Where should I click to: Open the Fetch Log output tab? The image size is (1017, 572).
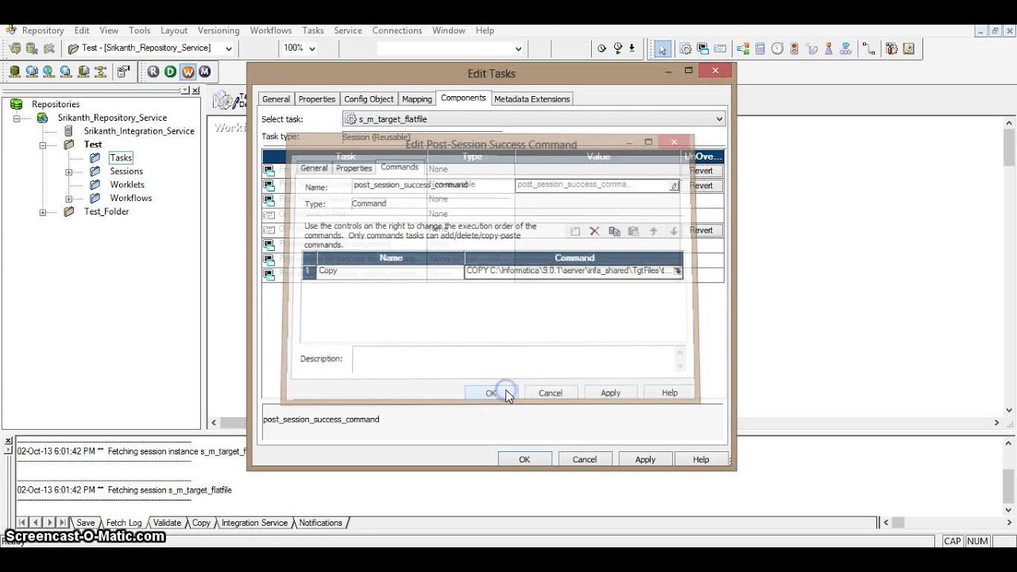pos(124,523)
